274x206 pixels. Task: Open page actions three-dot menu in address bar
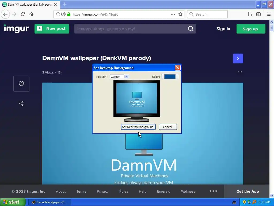click(173, 14)
